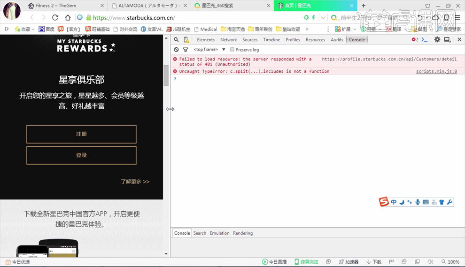Open the browser hamburger main menu
The height and width of the screenshot is (267, 465).
coord(457,17)
